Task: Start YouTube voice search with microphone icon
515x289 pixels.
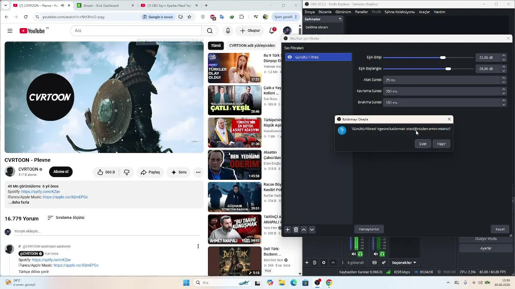Action: (x=228, y=31)
